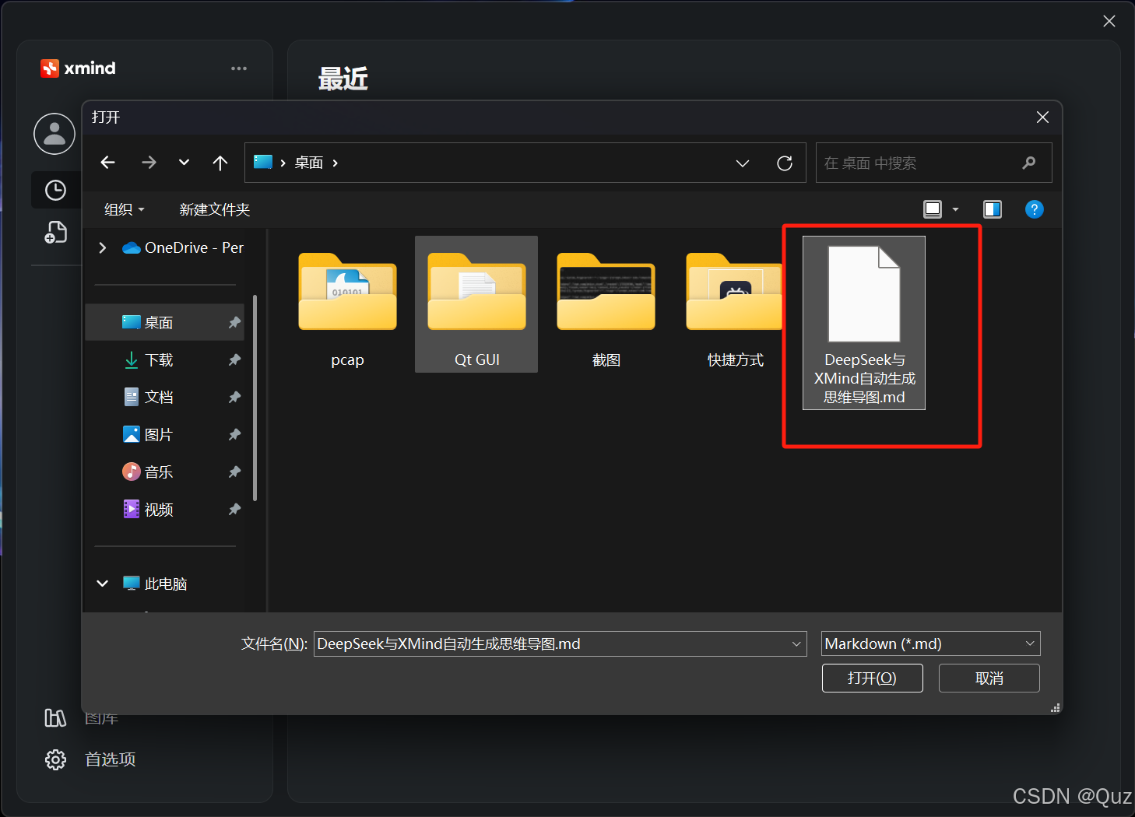Click the new file icon in xmind sidebar

point(55,232)
